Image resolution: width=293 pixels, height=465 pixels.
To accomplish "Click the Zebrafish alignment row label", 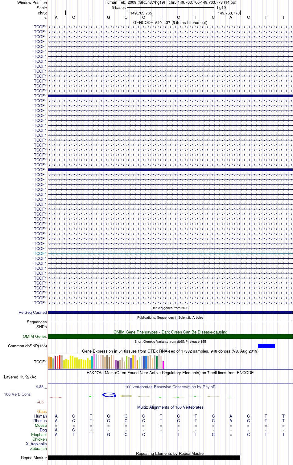I will pyautogui.click(x=39, y=448).
